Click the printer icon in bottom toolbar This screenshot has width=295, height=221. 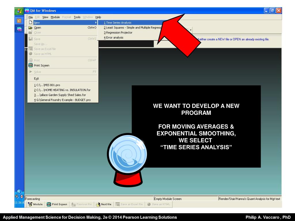[49, 204]
